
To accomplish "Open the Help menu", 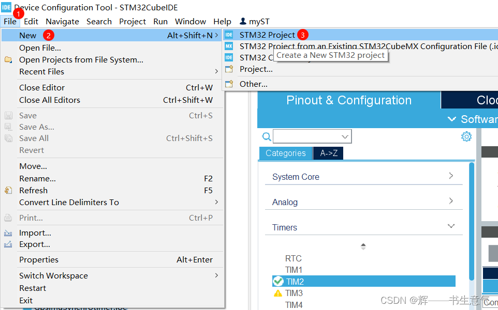I will [x=222, y=22].
